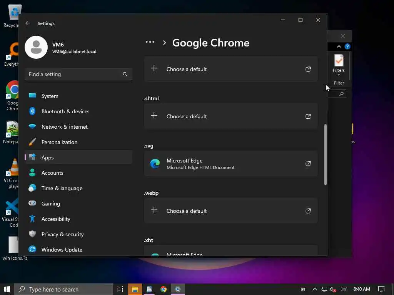Open Personalization settings
This screenshot has height=295, width=394.
point(78,142)
